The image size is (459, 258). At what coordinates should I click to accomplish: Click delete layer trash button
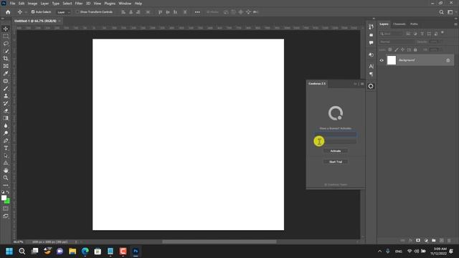449,241
